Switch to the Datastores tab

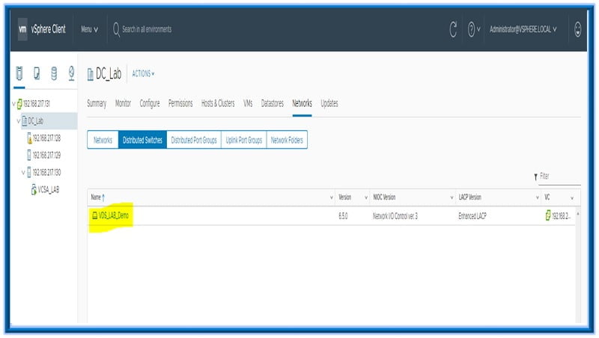click(273, 103)
